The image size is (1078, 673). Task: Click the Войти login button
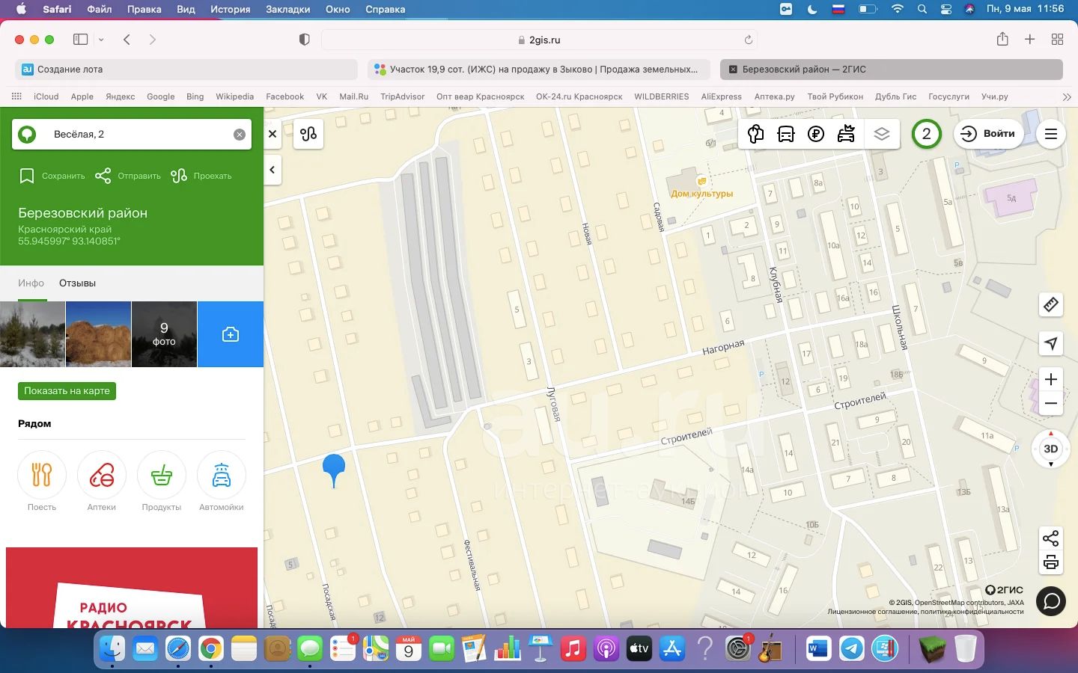[x=989, y=134]
